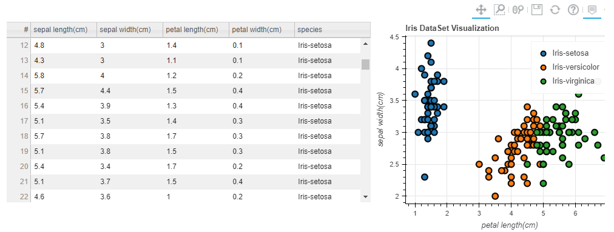The width and height of the screenshot is (614, 232).
Task: Click sepal width cell 3.5 in row 17
Action: click(x=130, y=121)
